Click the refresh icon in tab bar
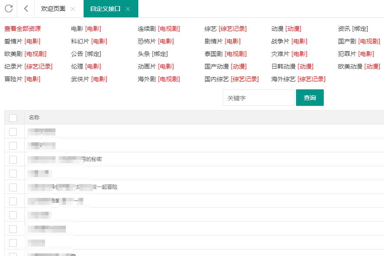Image resolution: width=384 pixels, height=256 pixels. [x=9, y=9]
